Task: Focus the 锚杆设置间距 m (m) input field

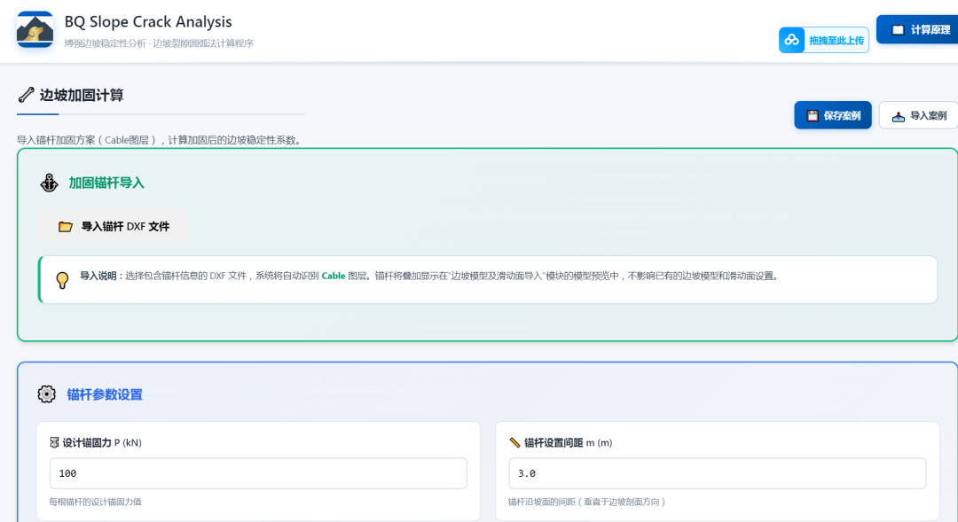Action: (x=718, y=473)
